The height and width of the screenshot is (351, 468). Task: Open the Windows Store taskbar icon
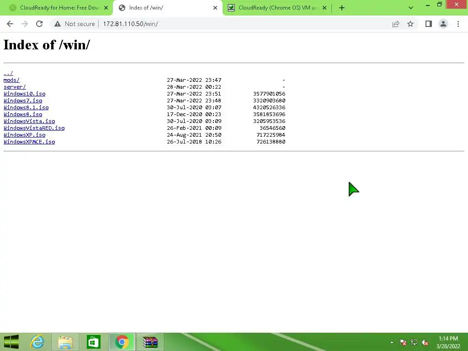coord(93,342)
